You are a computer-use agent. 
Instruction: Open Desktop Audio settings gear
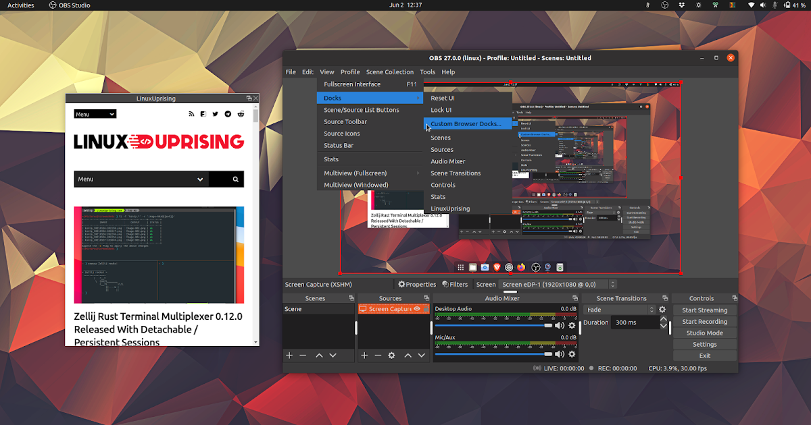point(572,326)
